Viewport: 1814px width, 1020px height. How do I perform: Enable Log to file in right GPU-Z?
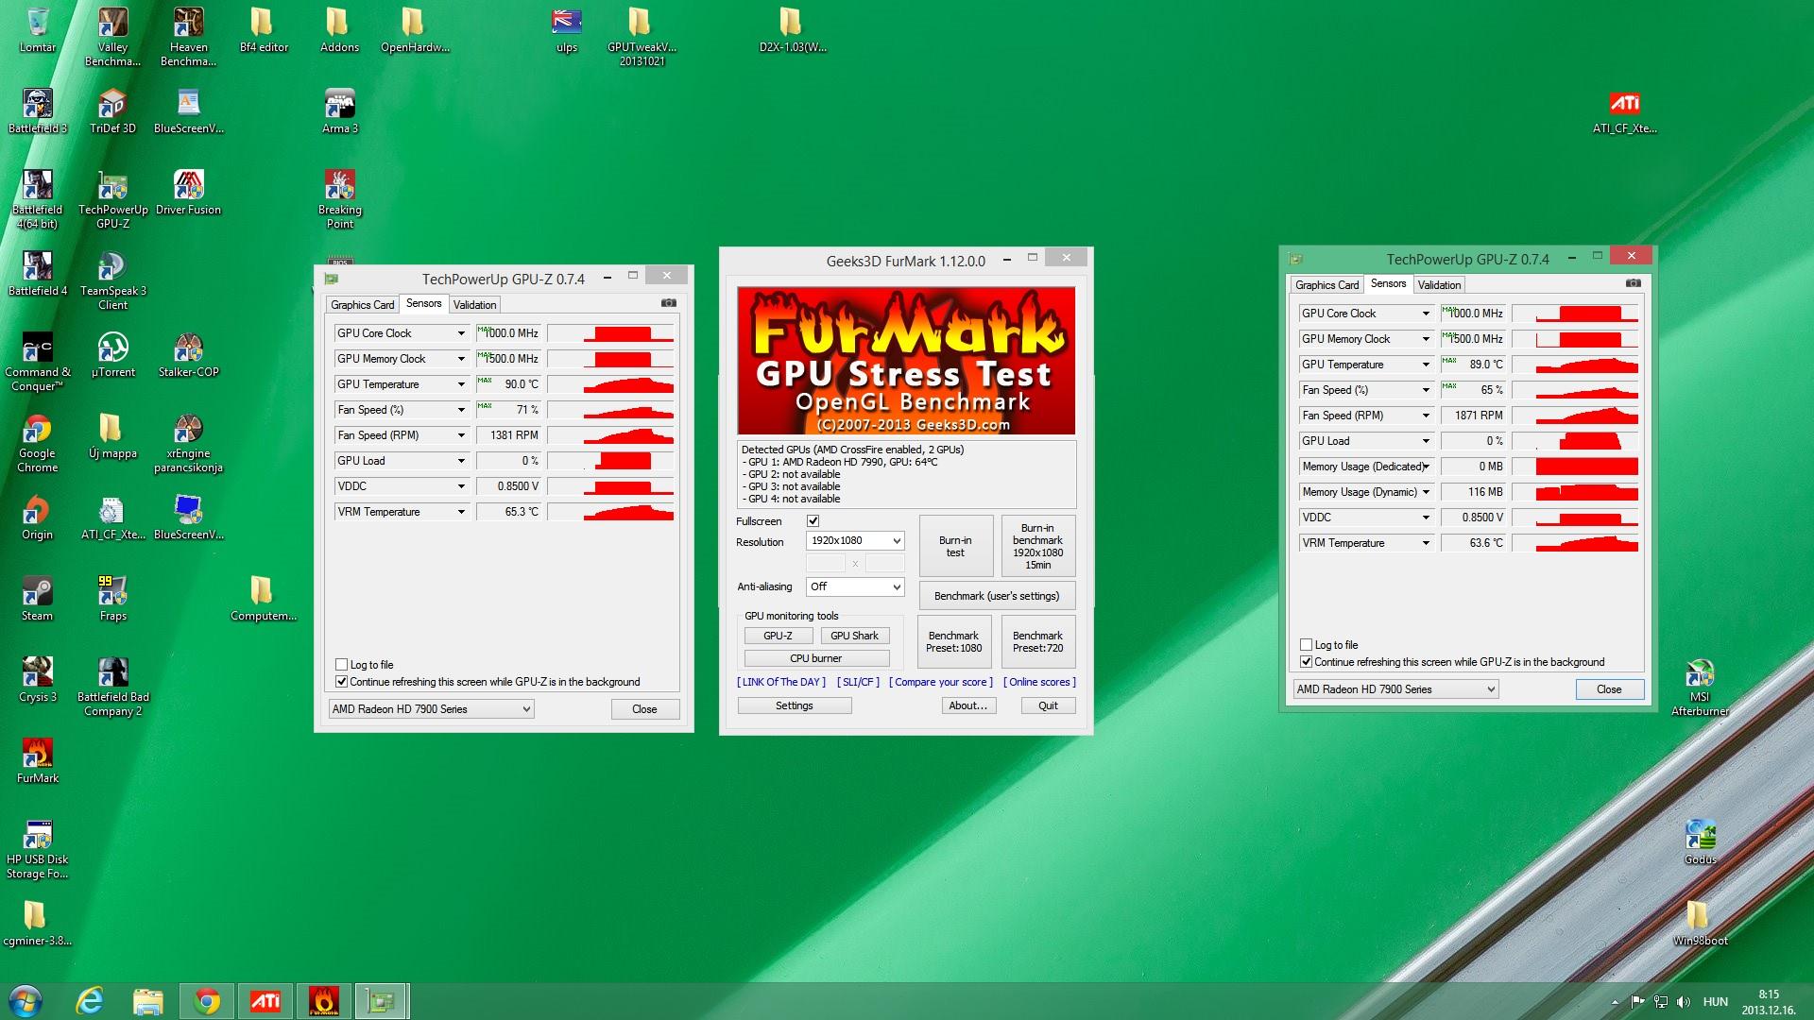pos(1307,645)
